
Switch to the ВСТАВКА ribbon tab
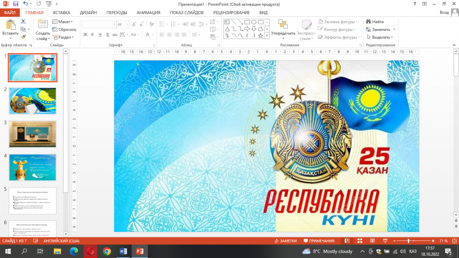61,12
